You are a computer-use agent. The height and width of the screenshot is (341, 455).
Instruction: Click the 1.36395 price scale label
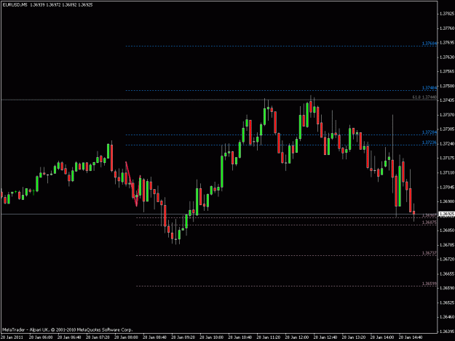coord(447,331)
